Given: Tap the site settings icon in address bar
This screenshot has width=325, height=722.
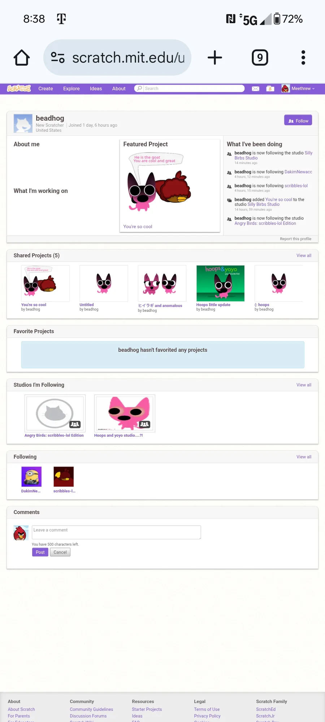Looking at the screenshot, I should click(58, 57).
